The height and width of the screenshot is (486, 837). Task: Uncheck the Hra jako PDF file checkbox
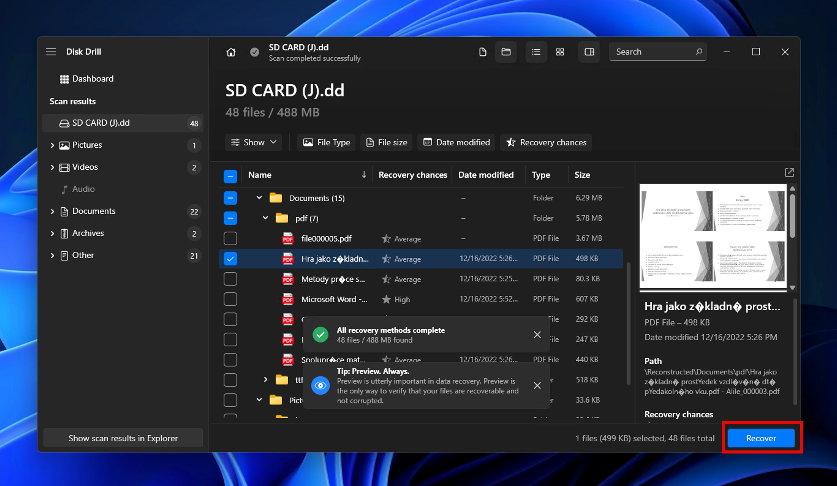coord(230,258)
